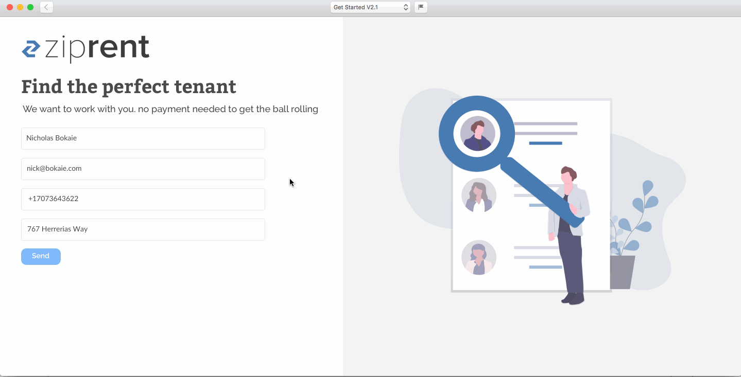Click the ziprent logo

click(x=85, y=49)
